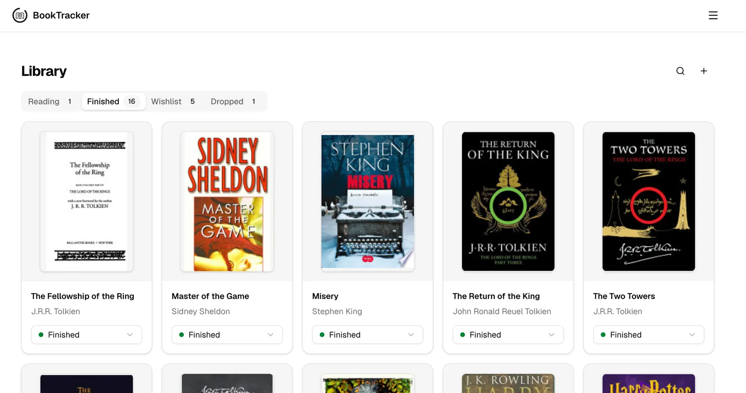Select the Misery title text

[325, 296]
